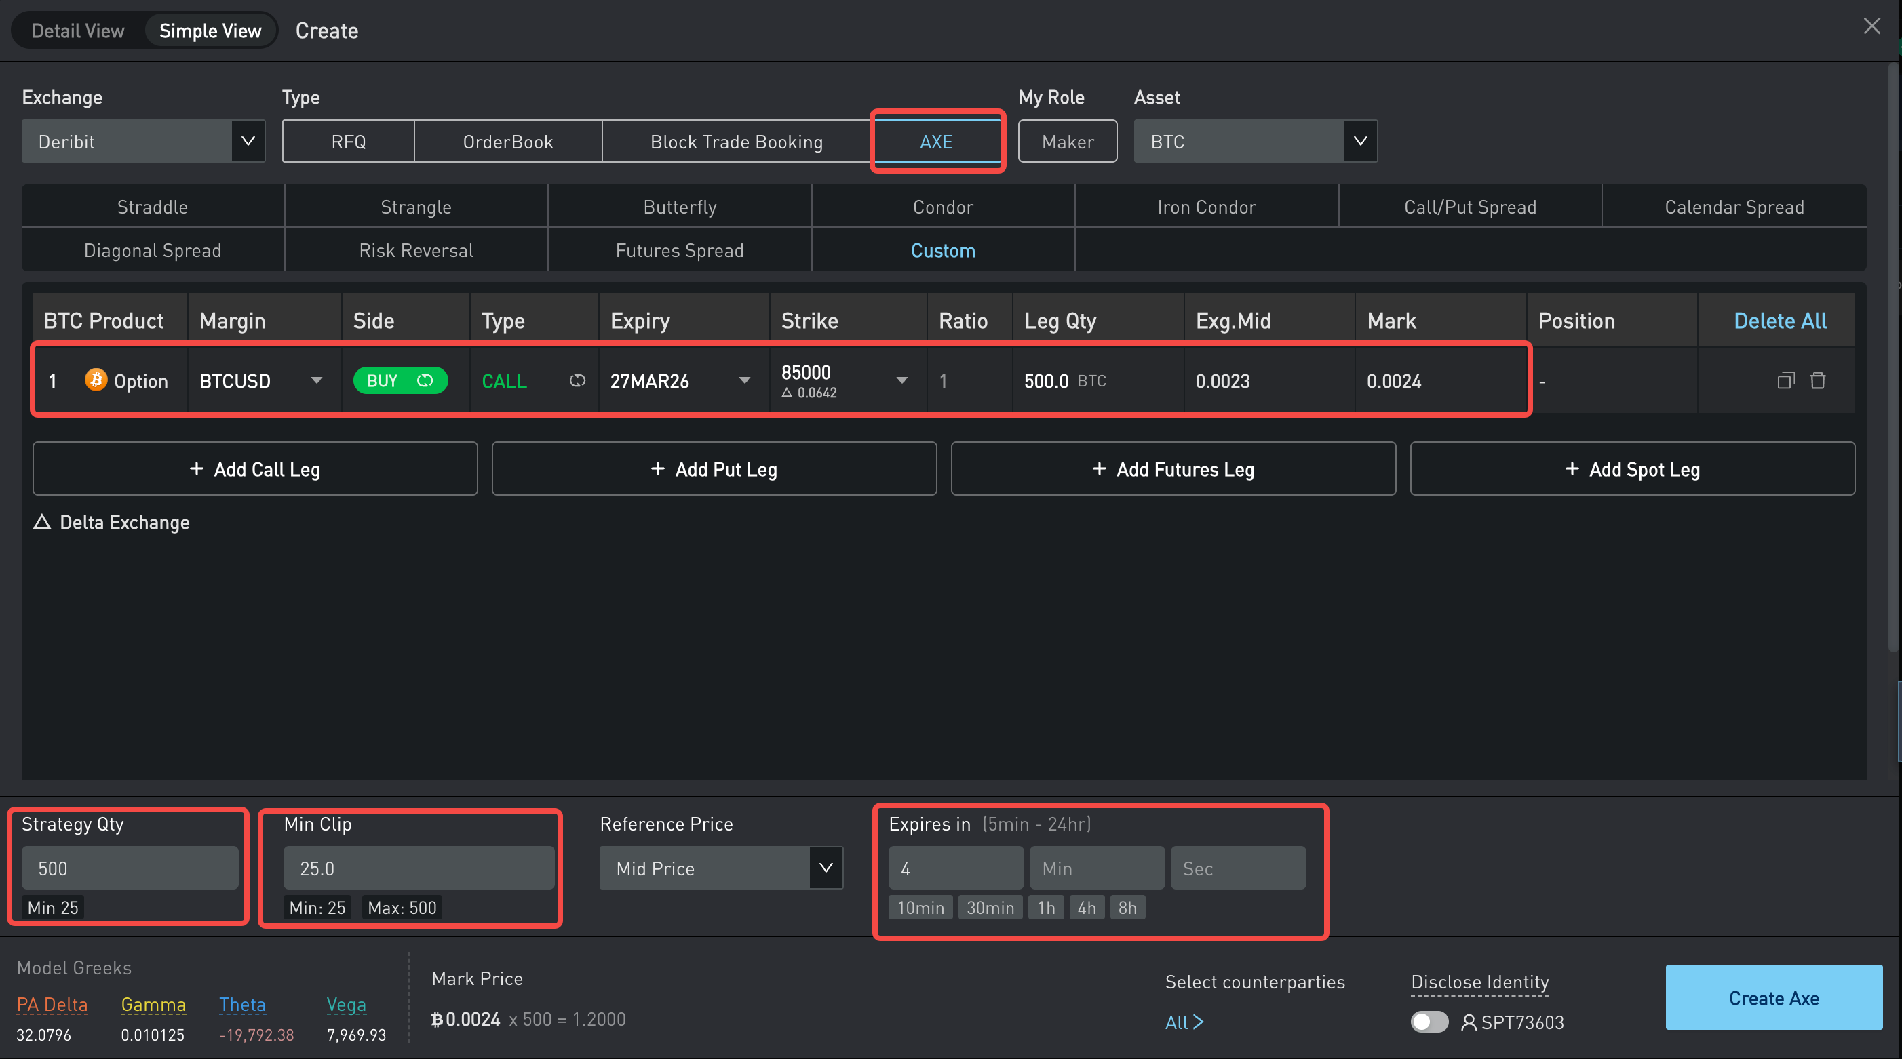The height and width of the screenshot is (1059, 1902).
Task: Select the Iron Condor strategy tab
Action: pos(1206,207)
